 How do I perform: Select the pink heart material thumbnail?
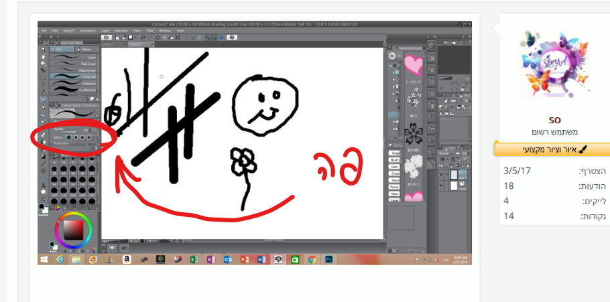[x=414, y=64]
